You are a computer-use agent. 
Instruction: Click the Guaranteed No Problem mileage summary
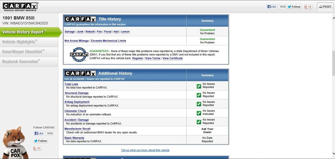(x=207, y=41)
